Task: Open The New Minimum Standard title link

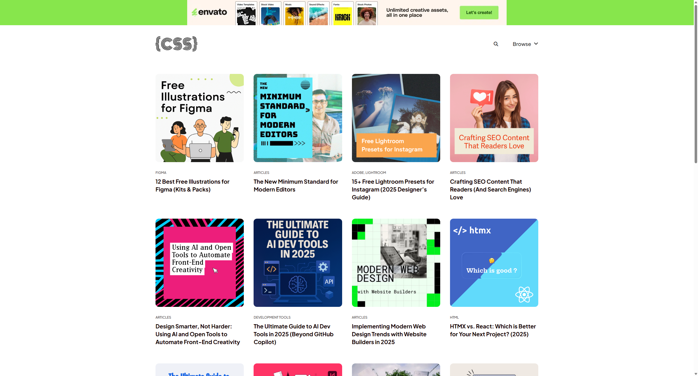Action: (296, 186)
